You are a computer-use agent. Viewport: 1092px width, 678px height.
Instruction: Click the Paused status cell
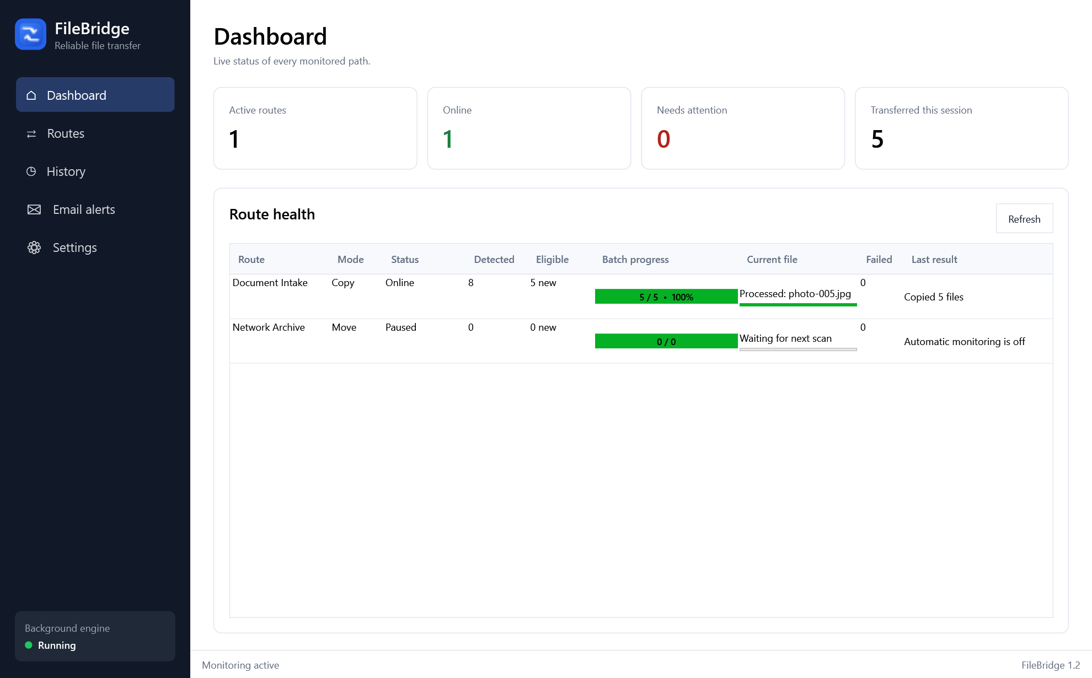pos(401,327)
